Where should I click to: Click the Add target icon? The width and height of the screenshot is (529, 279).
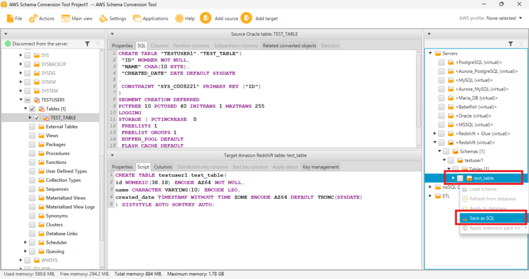pos(246,18)
